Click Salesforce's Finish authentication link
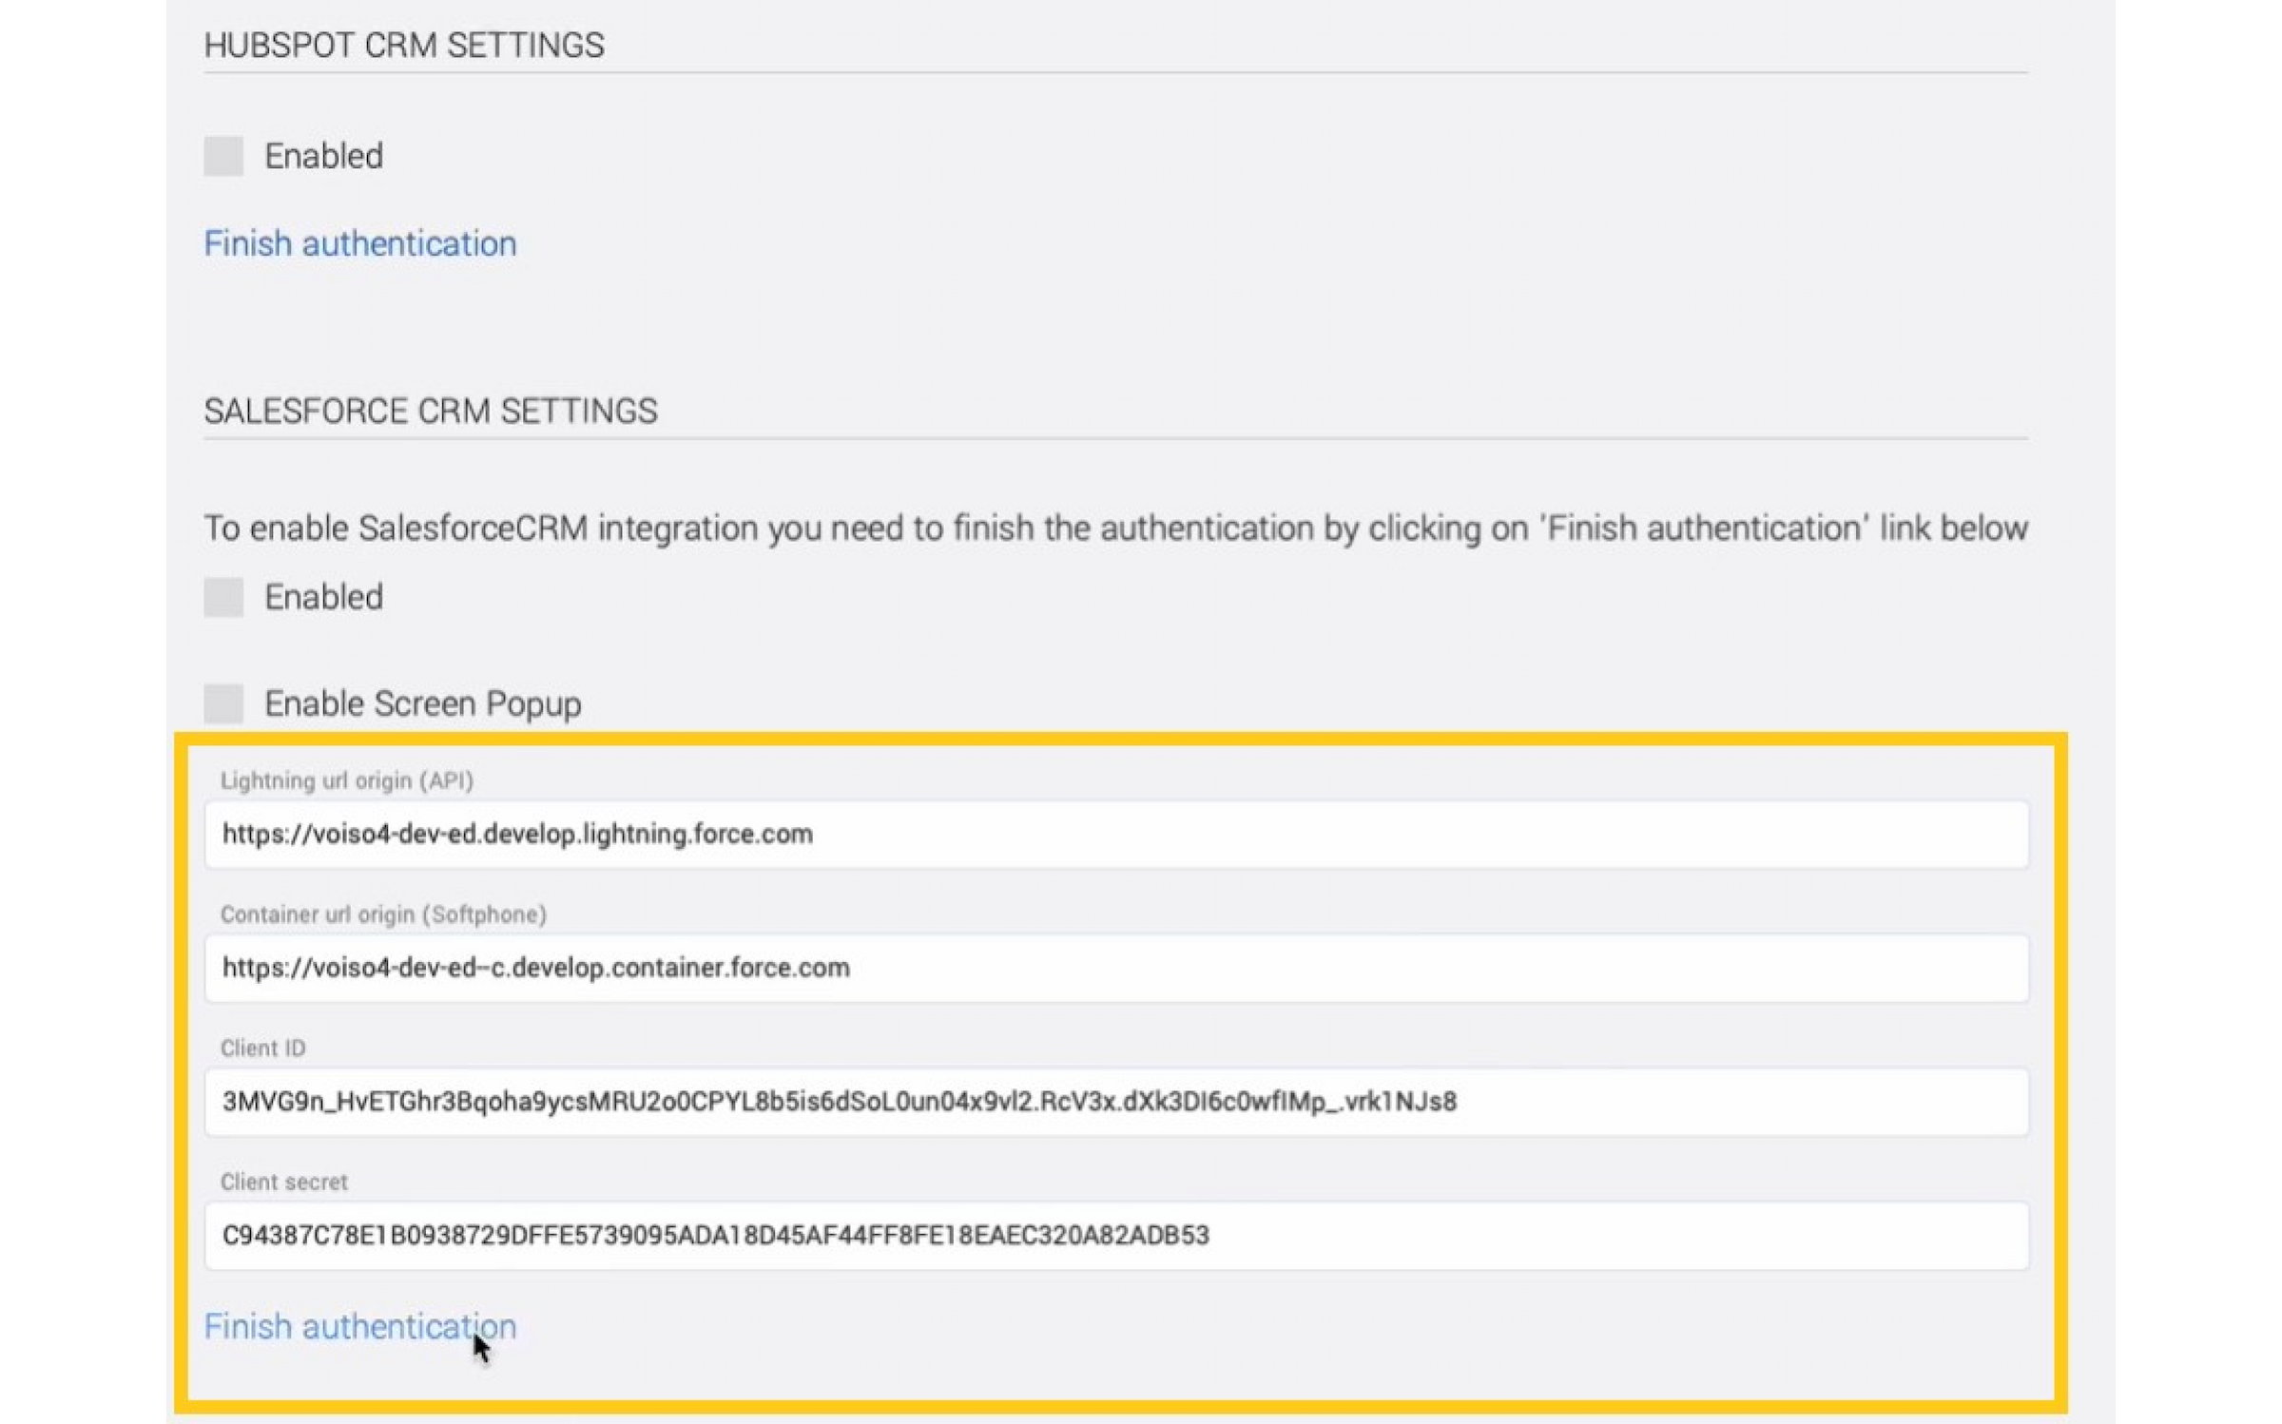This screenshot has width=2282, height=1424. pyautogui.click(x=360, y=1326)
